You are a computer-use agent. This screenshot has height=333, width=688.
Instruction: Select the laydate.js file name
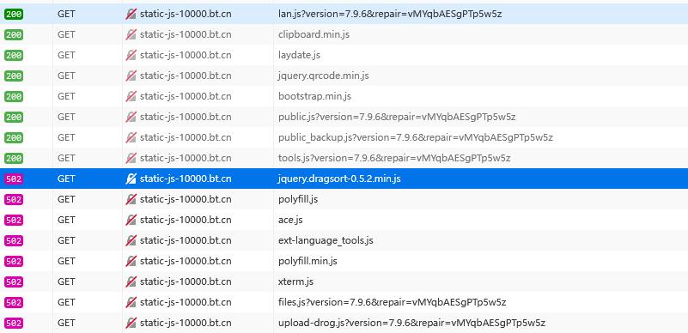point(299,55)
